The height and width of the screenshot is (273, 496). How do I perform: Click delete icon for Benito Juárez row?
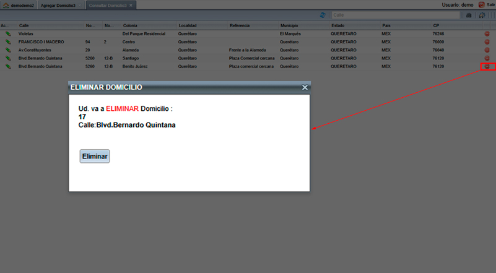[x=487, y=66]
